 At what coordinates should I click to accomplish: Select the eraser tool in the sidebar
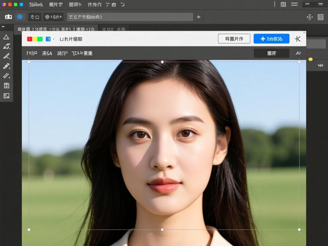[7, 75]
